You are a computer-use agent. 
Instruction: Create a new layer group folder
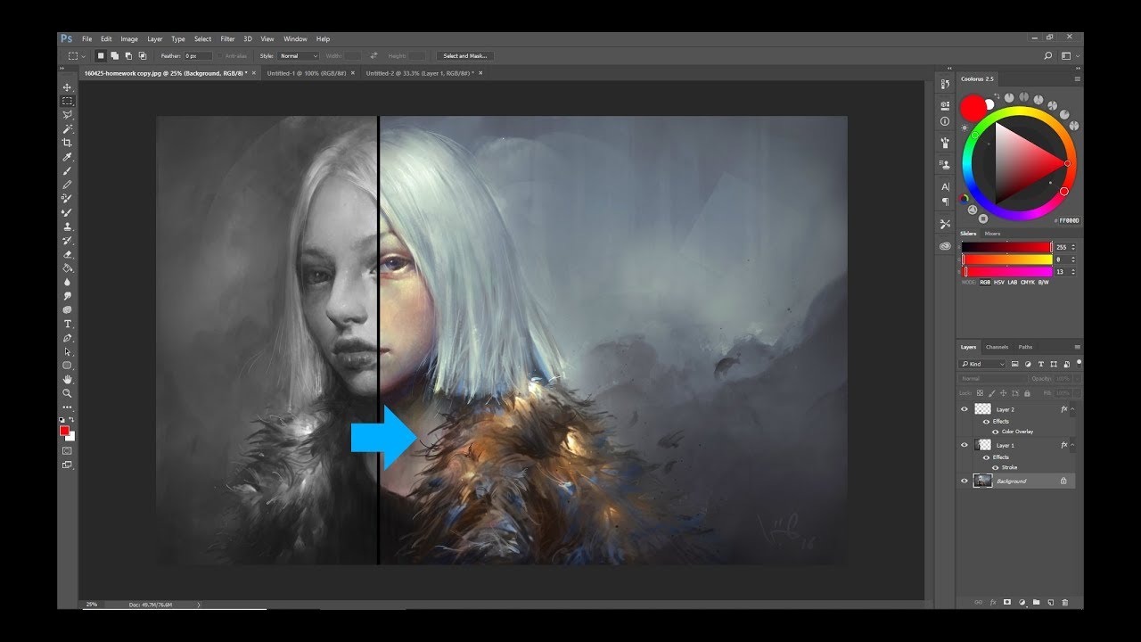1036,603
